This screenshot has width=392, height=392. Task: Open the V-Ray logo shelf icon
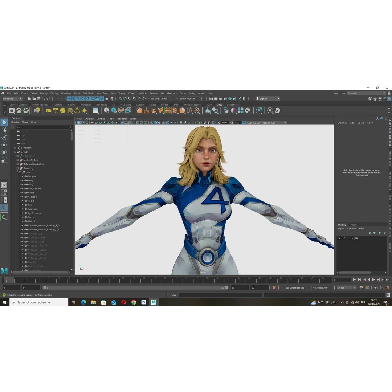click(x=278, y=110)
